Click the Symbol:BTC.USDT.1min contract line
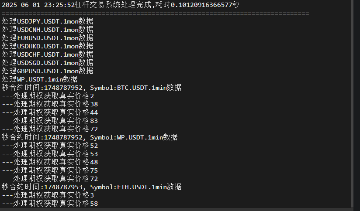Screen dimensions: 360x211 click(91, 88)
